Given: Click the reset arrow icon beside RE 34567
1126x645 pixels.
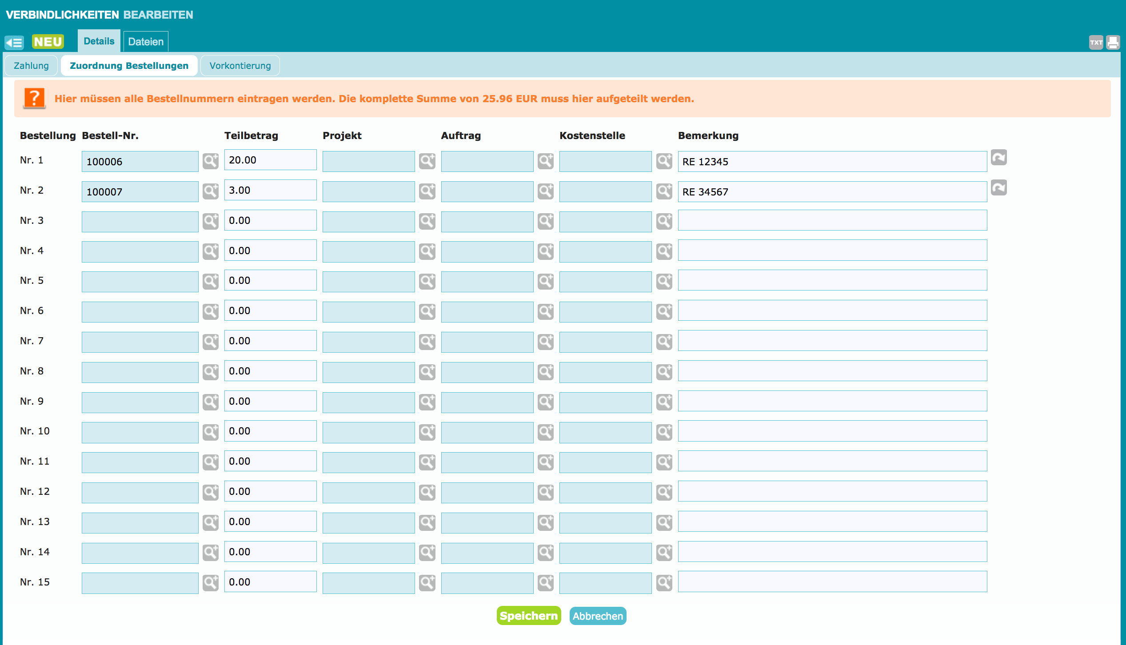Looking at the screenshot, I should point(998,188).
